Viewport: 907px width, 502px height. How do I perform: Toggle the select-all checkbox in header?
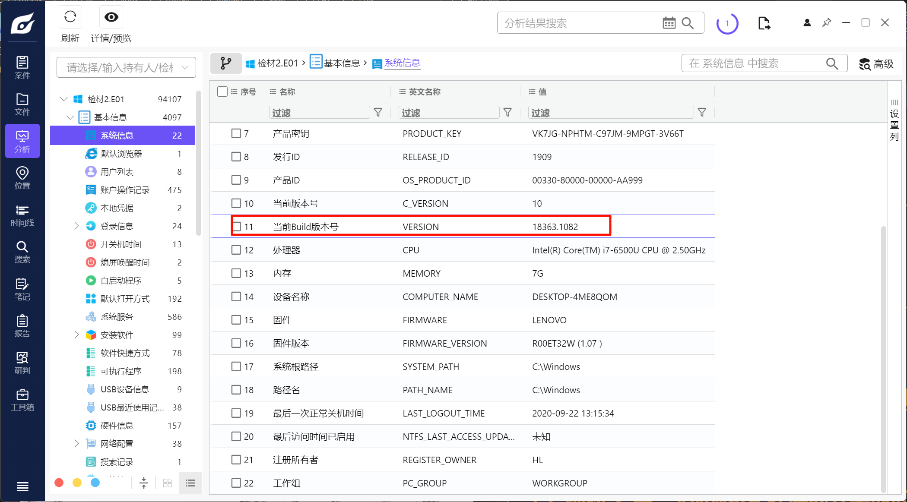(222, 92)
